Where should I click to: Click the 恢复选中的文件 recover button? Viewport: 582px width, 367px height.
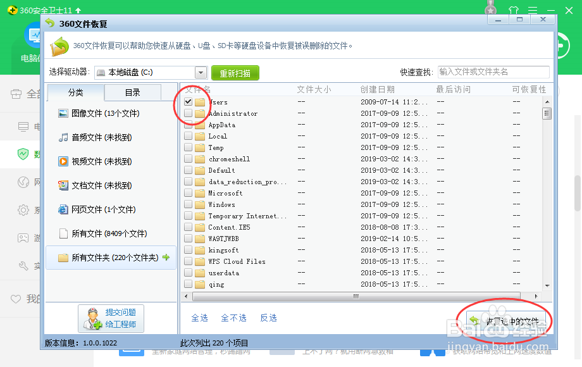[x=505, y=321]
